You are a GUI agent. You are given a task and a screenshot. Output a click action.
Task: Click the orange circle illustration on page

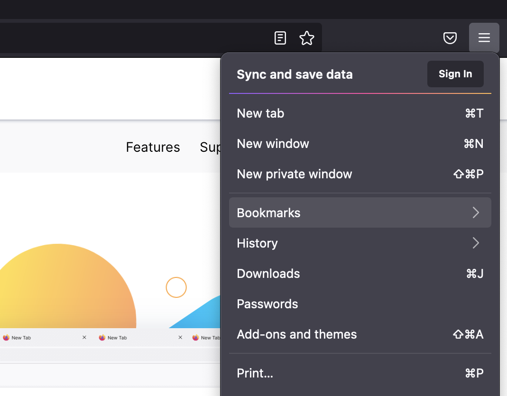tap(176, 287)
